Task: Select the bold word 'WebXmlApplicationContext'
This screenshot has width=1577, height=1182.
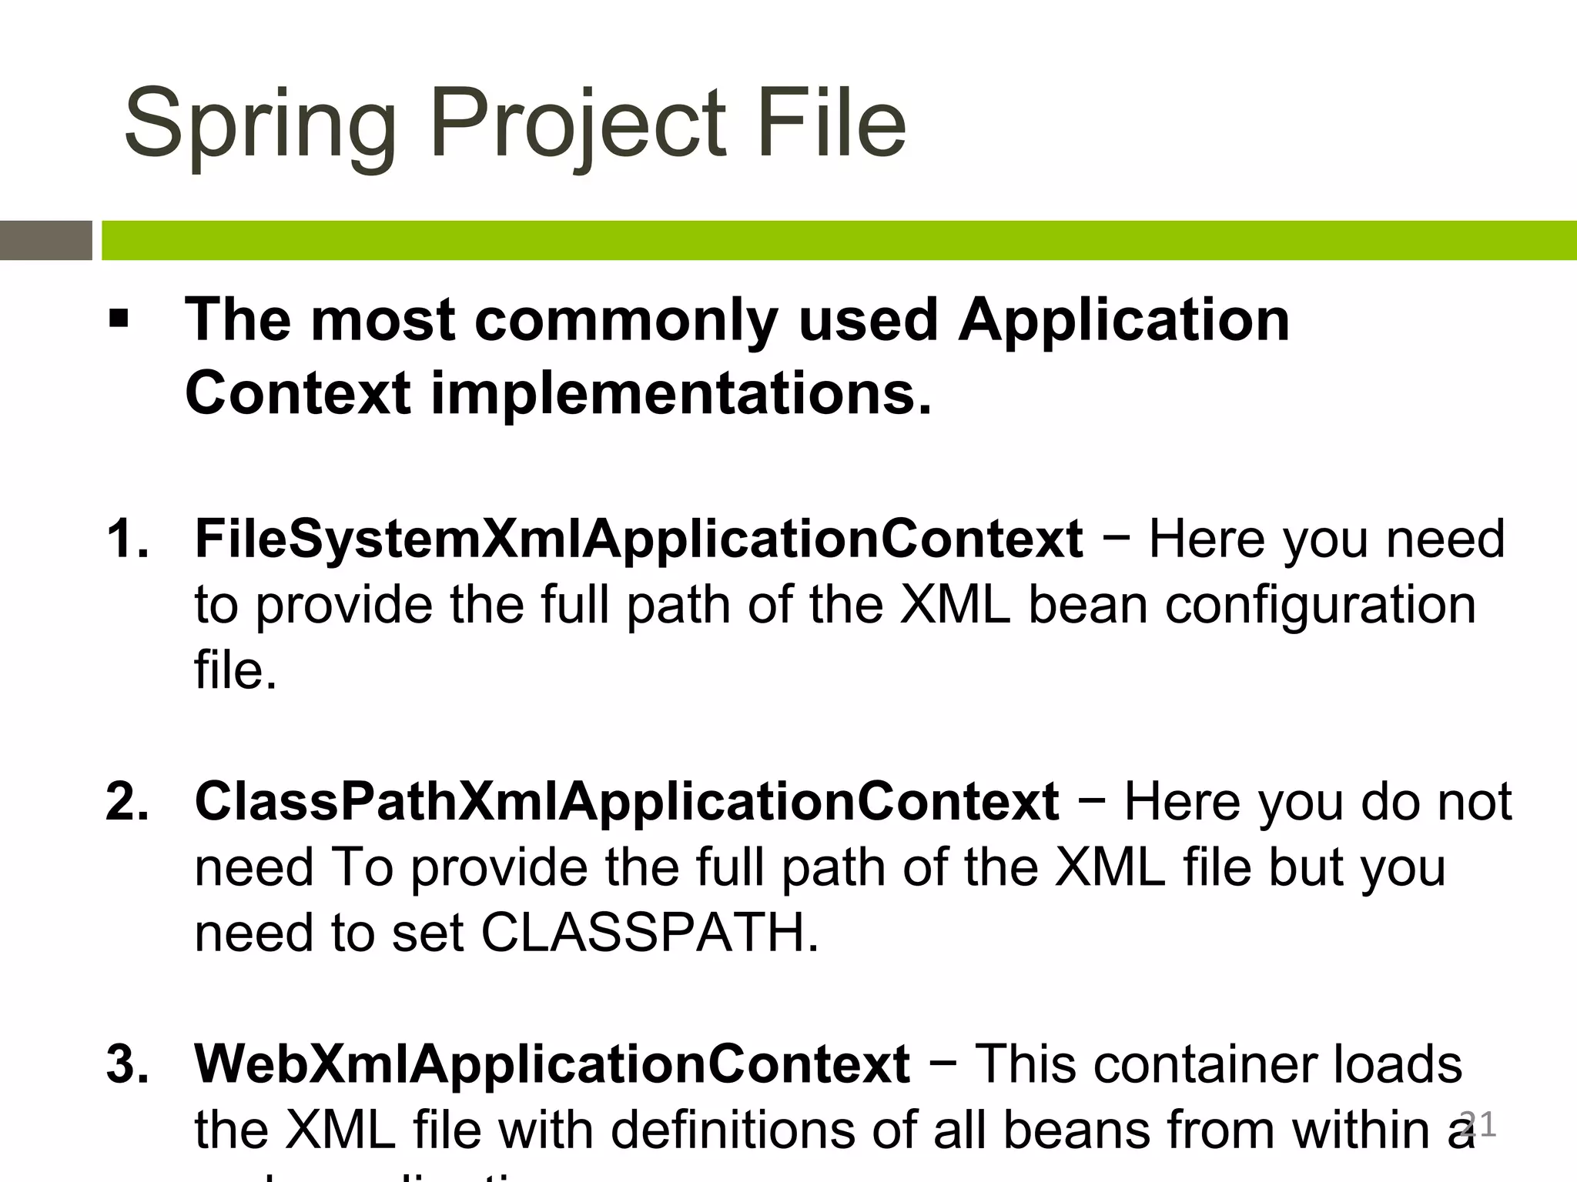Action: click(x=552, y=1064)
